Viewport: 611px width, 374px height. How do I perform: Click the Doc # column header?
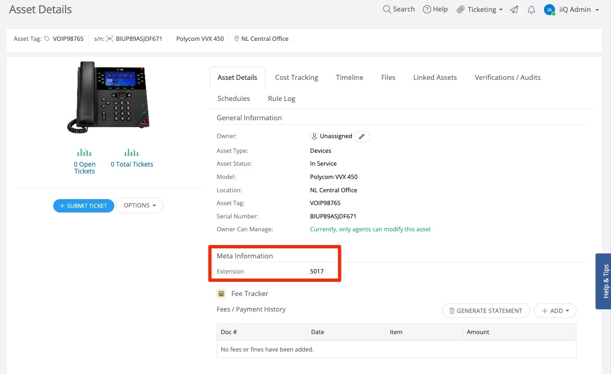pyautogui.click(x=262, y=332)
